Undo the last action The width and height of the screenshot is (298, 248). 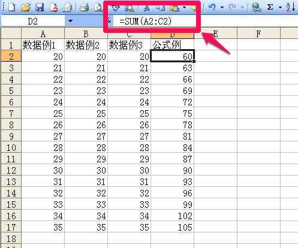pyautogui.click(x=212, y=7)
